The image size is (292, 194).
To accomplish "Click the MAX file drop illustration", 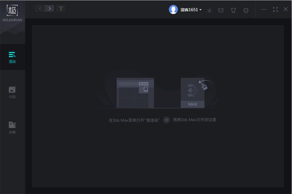I will 193,93.
